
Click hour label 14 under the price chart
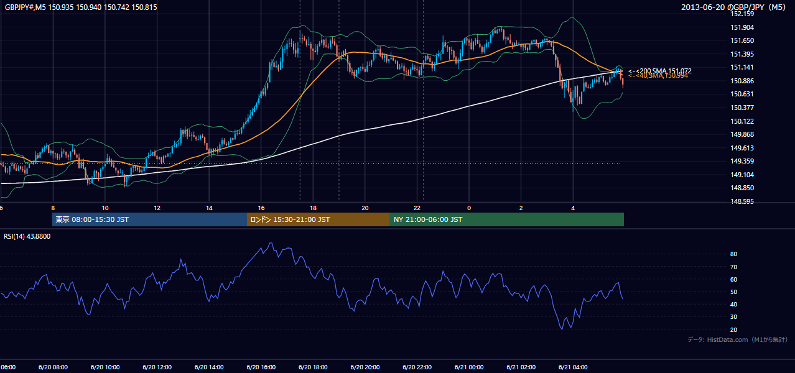(209, 208)
